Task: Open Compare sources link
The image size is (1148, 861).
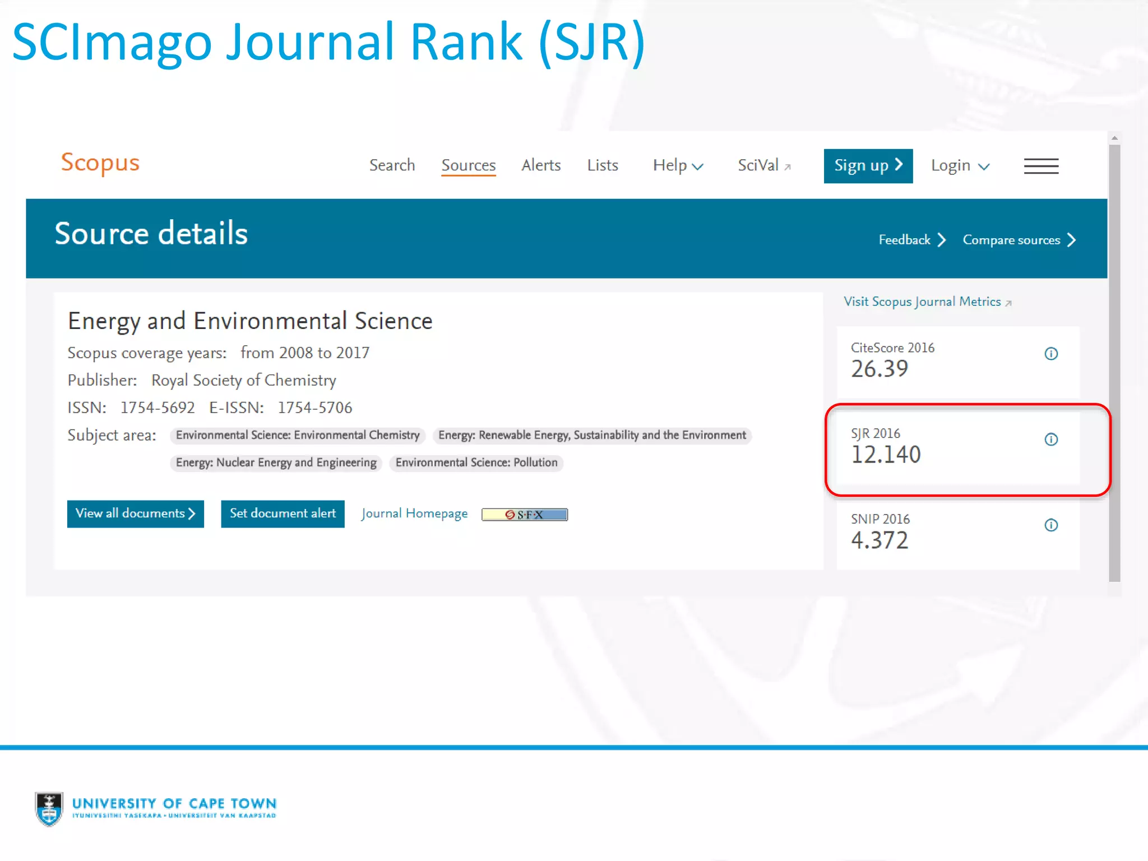Action: (1019, 240)
